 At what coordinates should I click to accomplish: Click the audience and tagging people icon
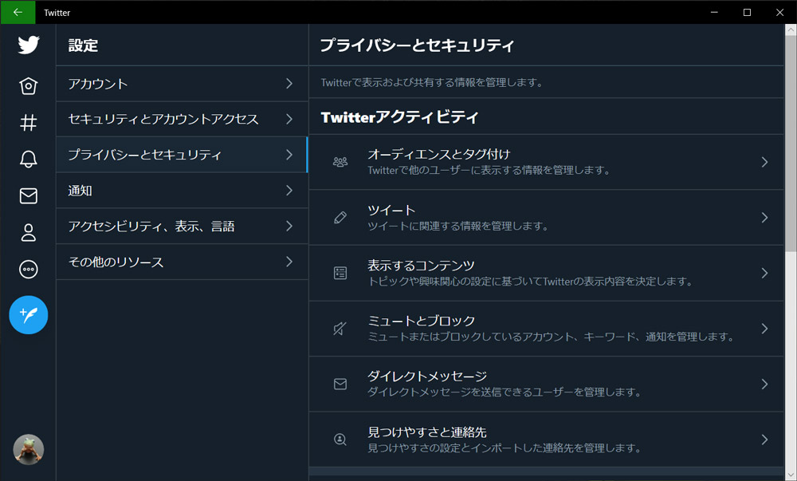click(340, 162)
